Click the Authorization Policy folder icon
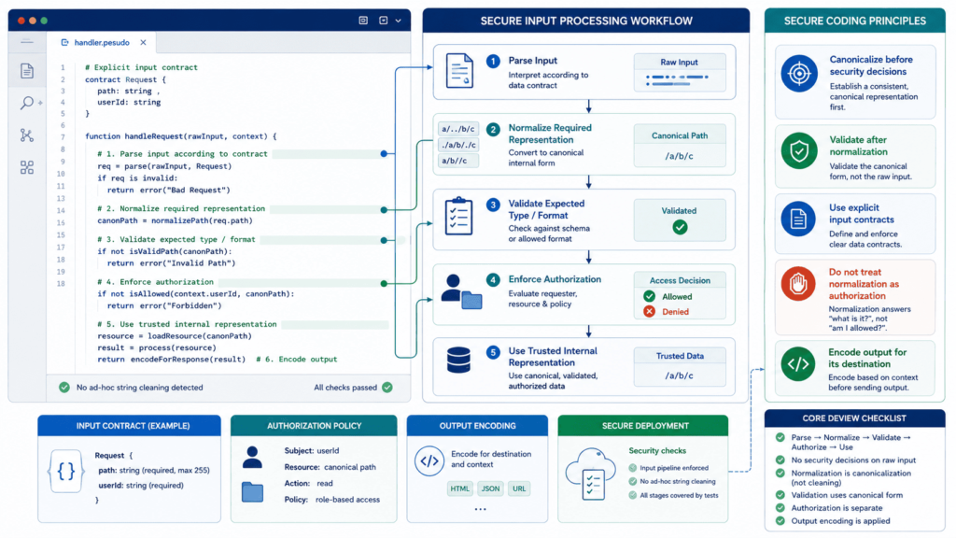This screenshot has width=956, height=538. (252, 492)
